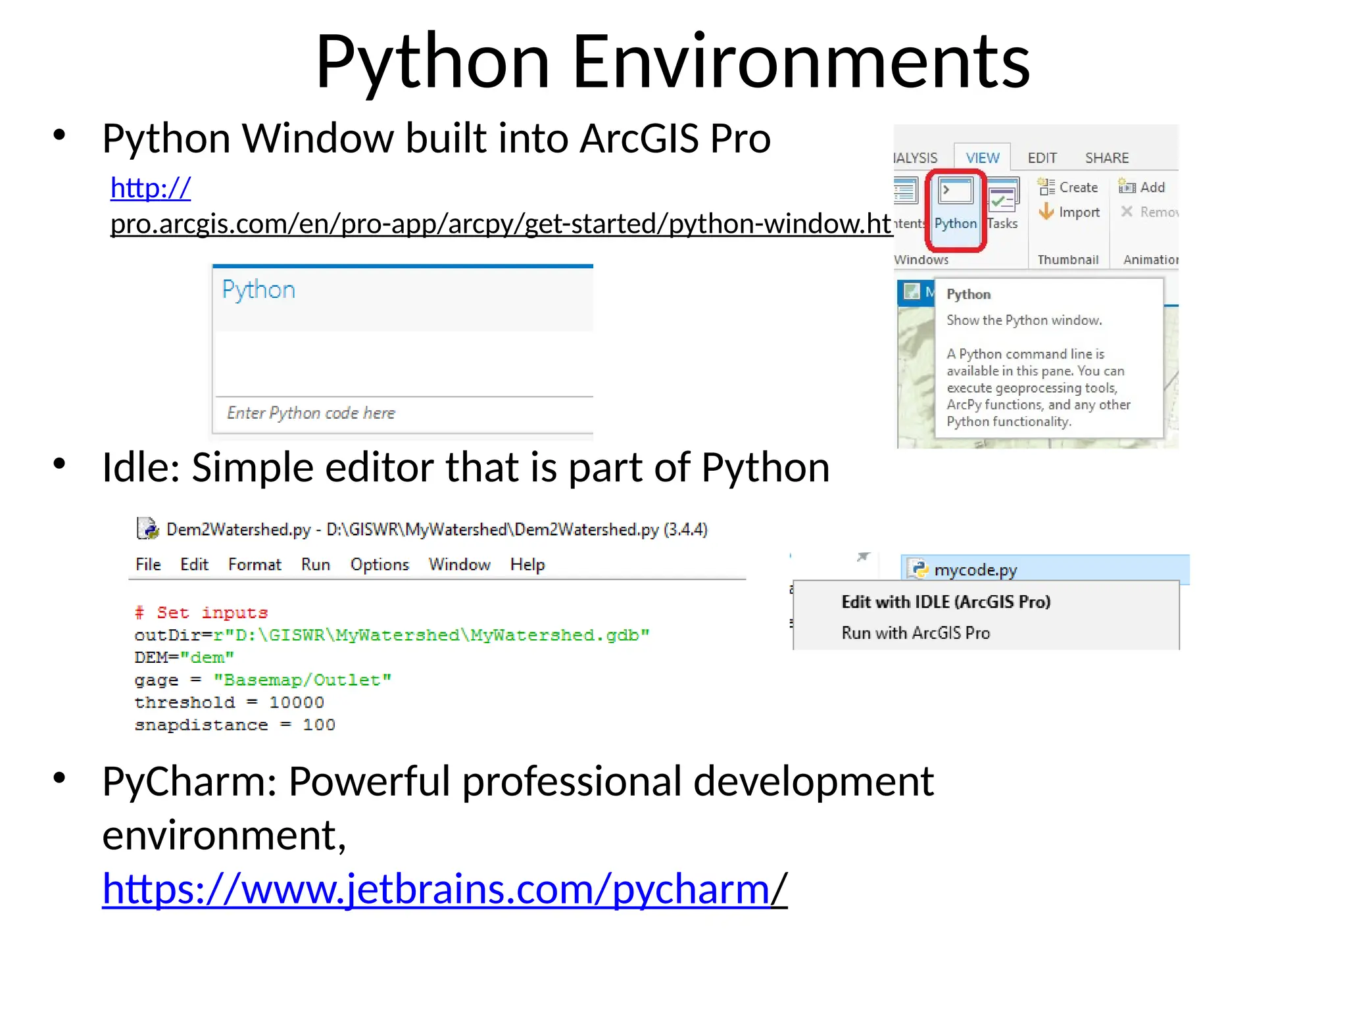1347x1010 pixels.
Task: Click the Python Environments slide title
Action: pyautogui.click(x=673, y=61)
